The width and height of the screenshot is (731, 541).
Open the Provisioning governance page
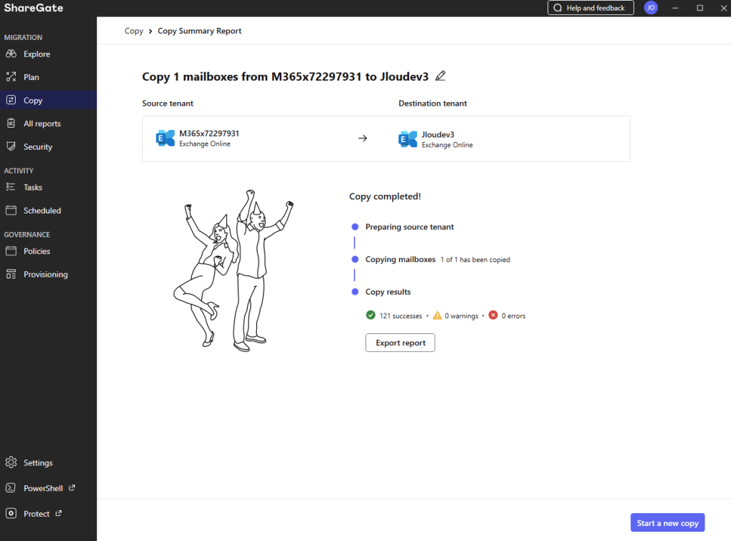(x=49, y=274)
